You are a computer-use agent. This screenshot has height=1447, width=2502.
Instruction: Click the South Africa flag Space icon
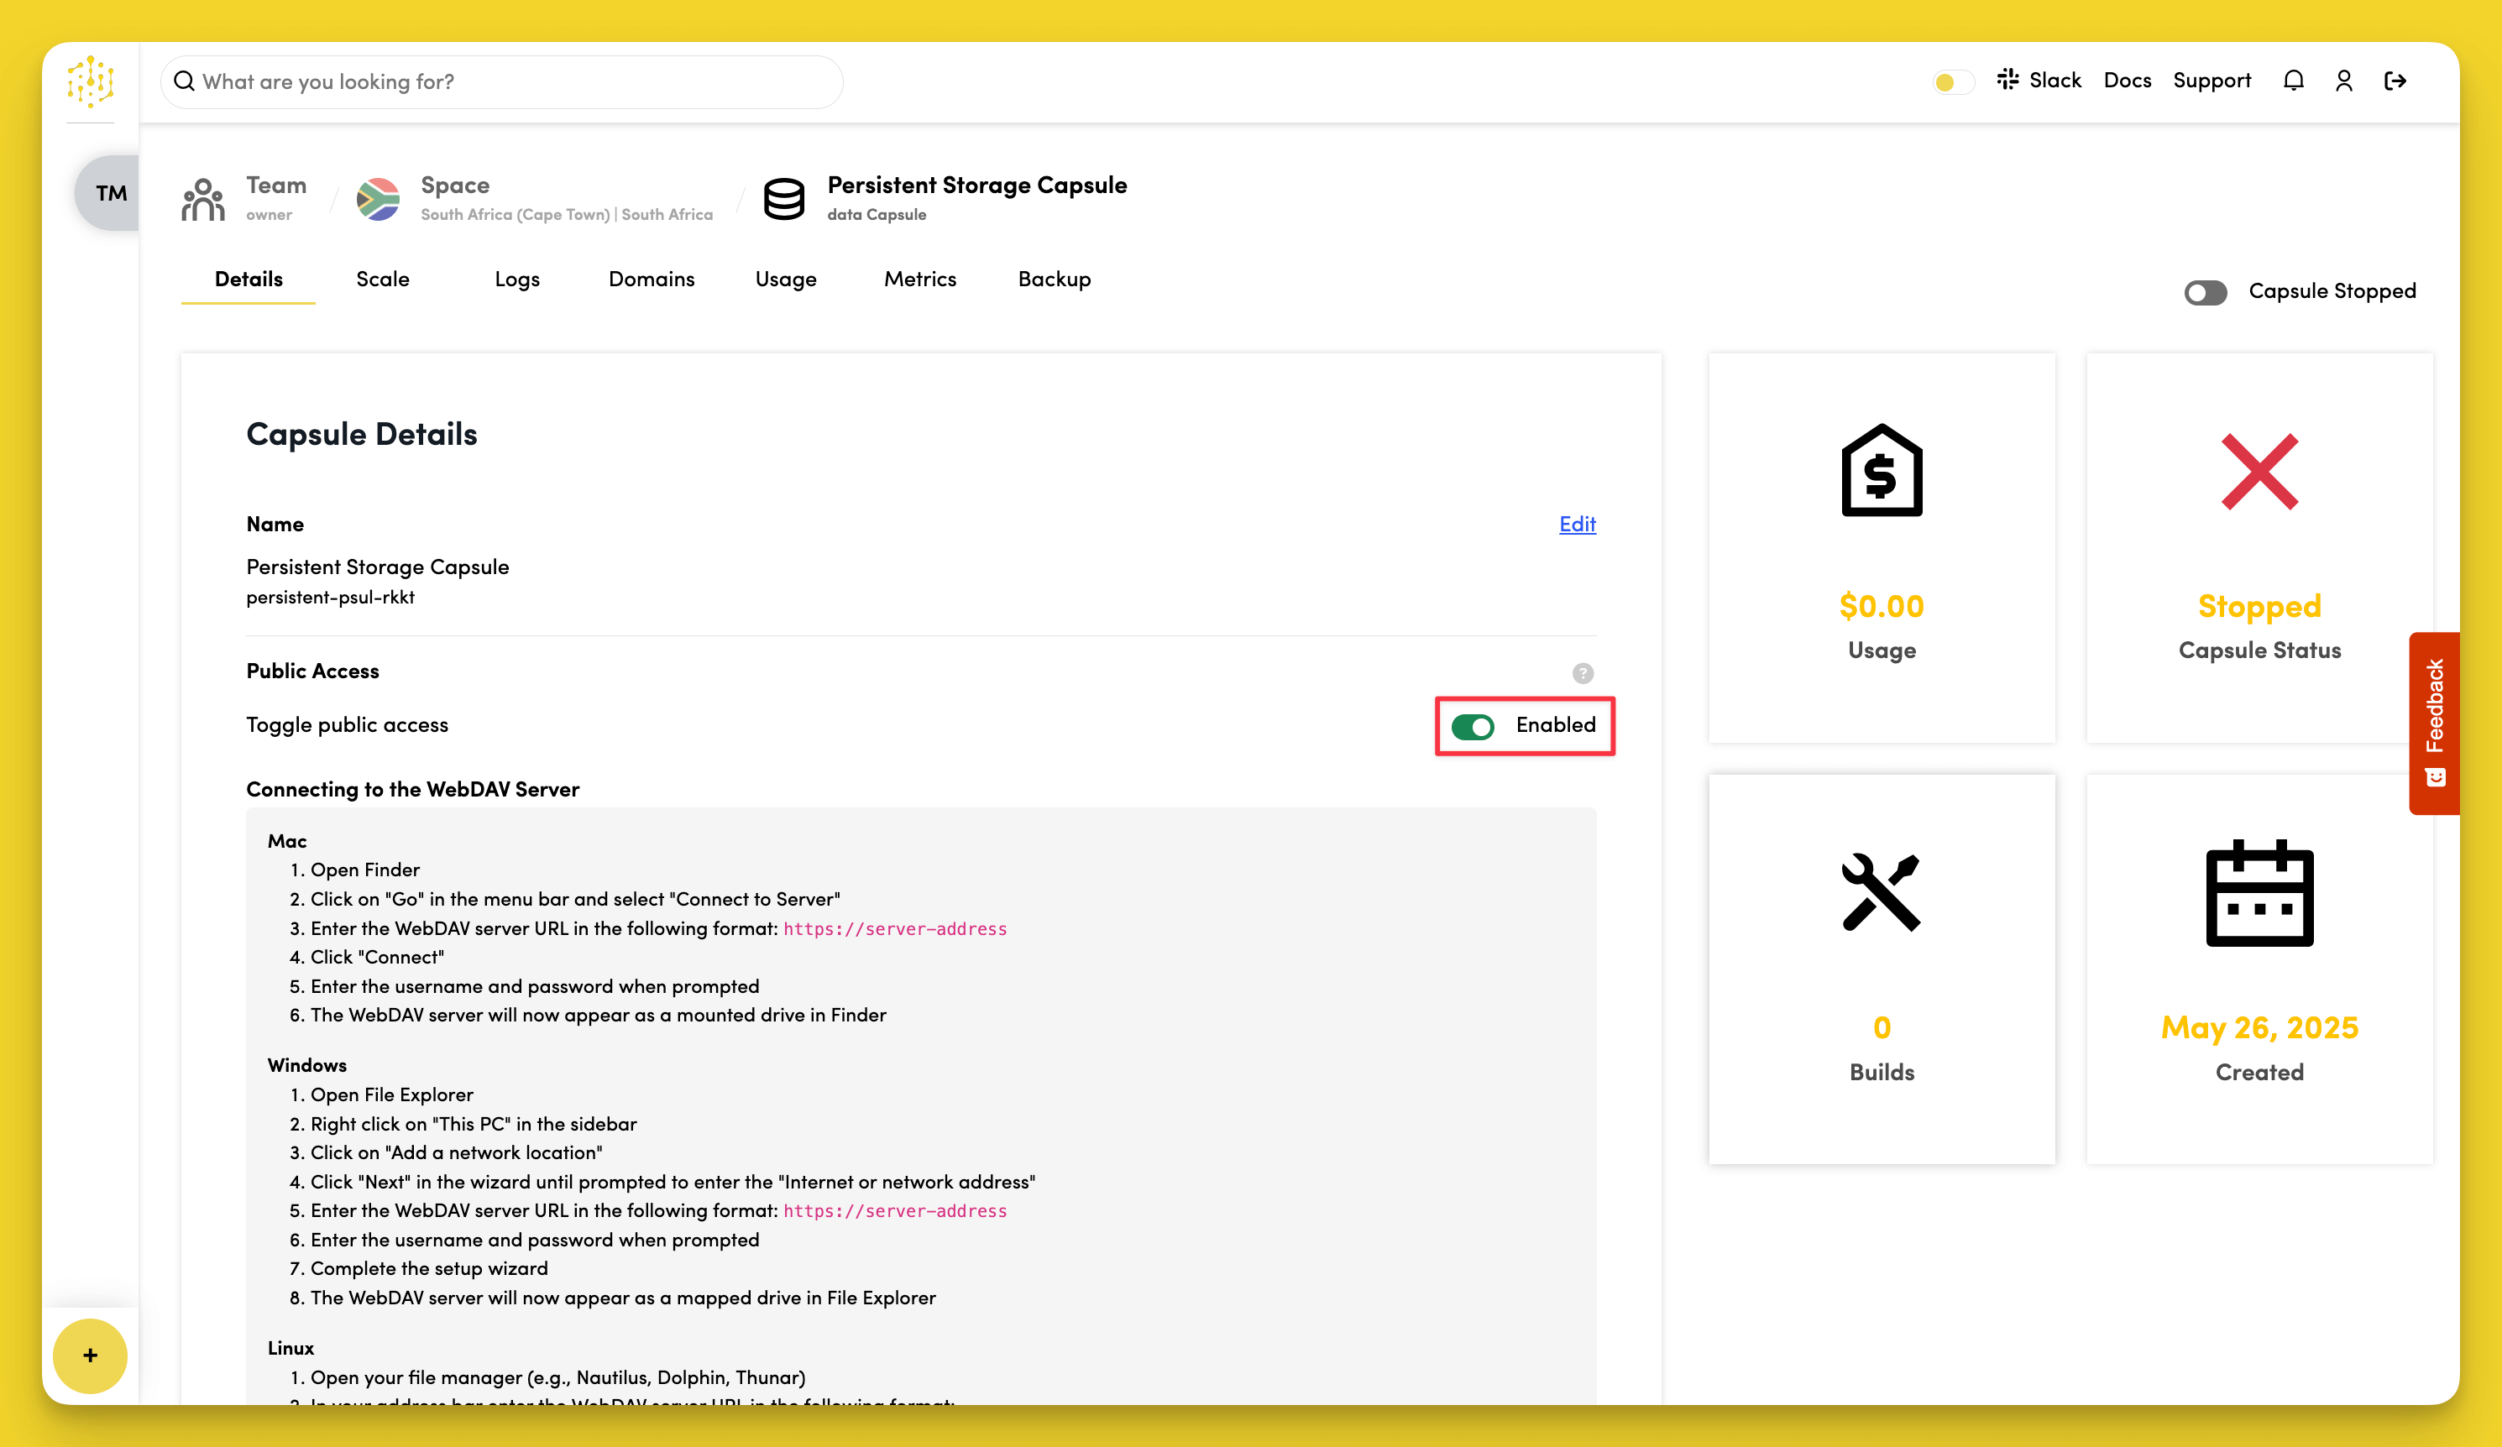[379, 198]
